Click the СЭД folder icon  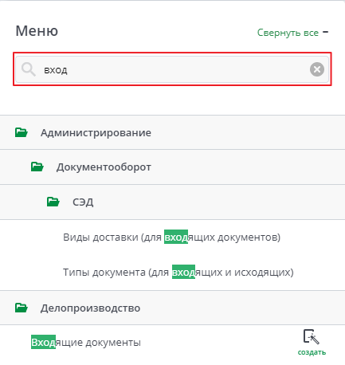point(53,202)
